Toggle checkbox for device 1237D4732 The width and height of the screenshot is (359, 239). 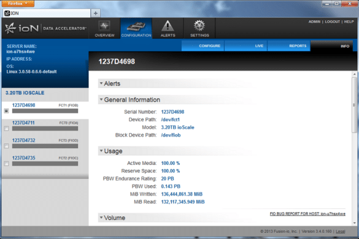(6, 146)
